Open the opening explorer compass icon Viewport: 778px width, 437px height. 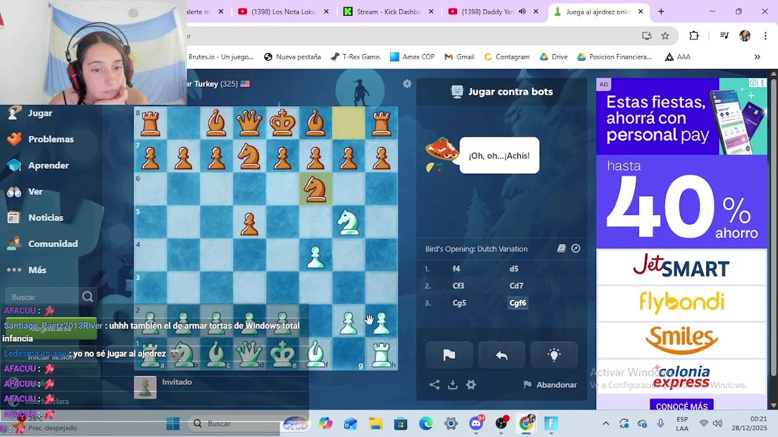pyautogui.click(x=576, y=249)
